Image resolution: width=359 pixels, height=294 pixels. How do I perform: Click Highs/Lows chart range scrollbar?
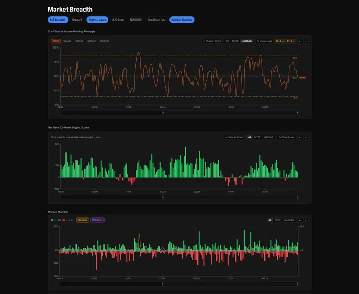pyautogui.click(x=179, y=197)
